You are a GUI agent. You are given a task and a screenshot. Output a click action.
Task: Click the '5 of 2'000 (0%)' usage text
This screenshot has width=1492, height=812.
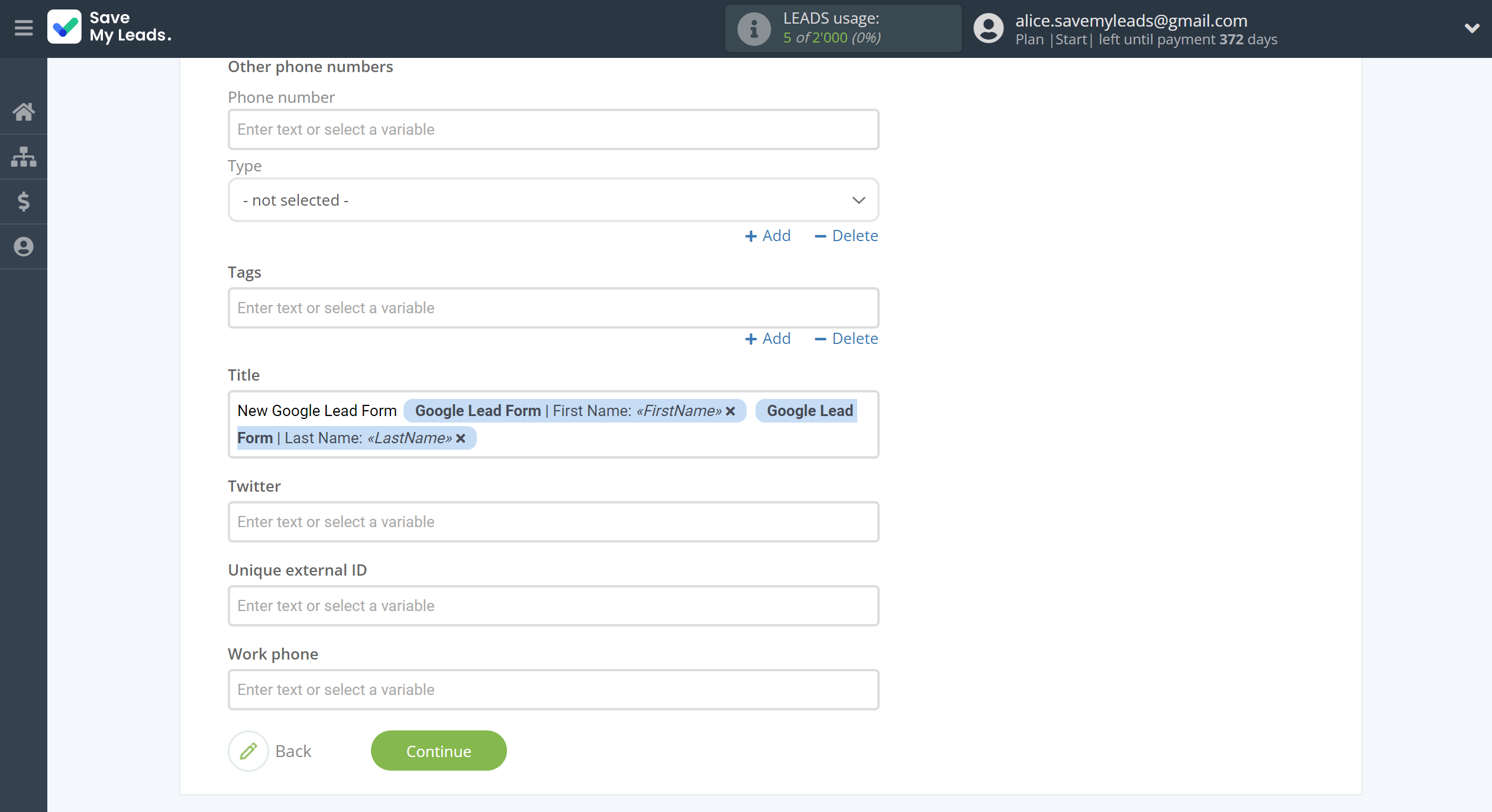tap(832, 37)
